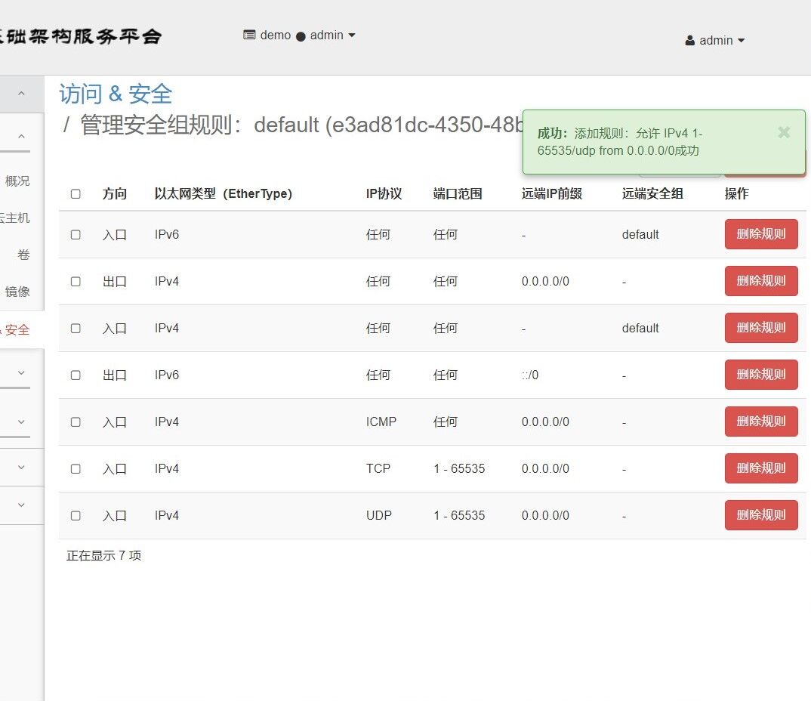Open the demo admin project dropdown
The height and width of the screenshot is (701, 811).
point(299,36)
